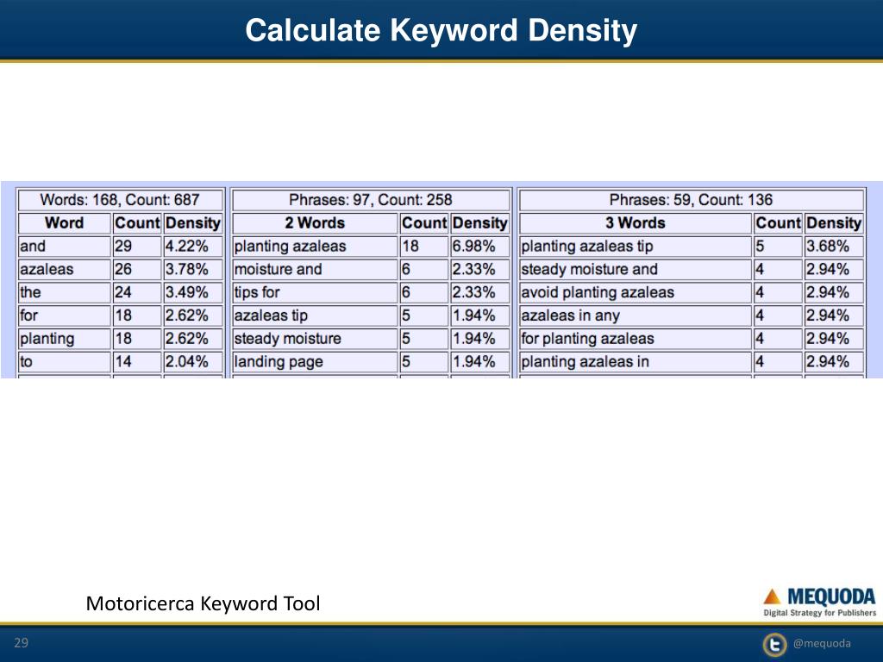Select 'steady moisture and' phrase cell
Image resolution: width=883 pixels, height=662 pixels.
636,269
